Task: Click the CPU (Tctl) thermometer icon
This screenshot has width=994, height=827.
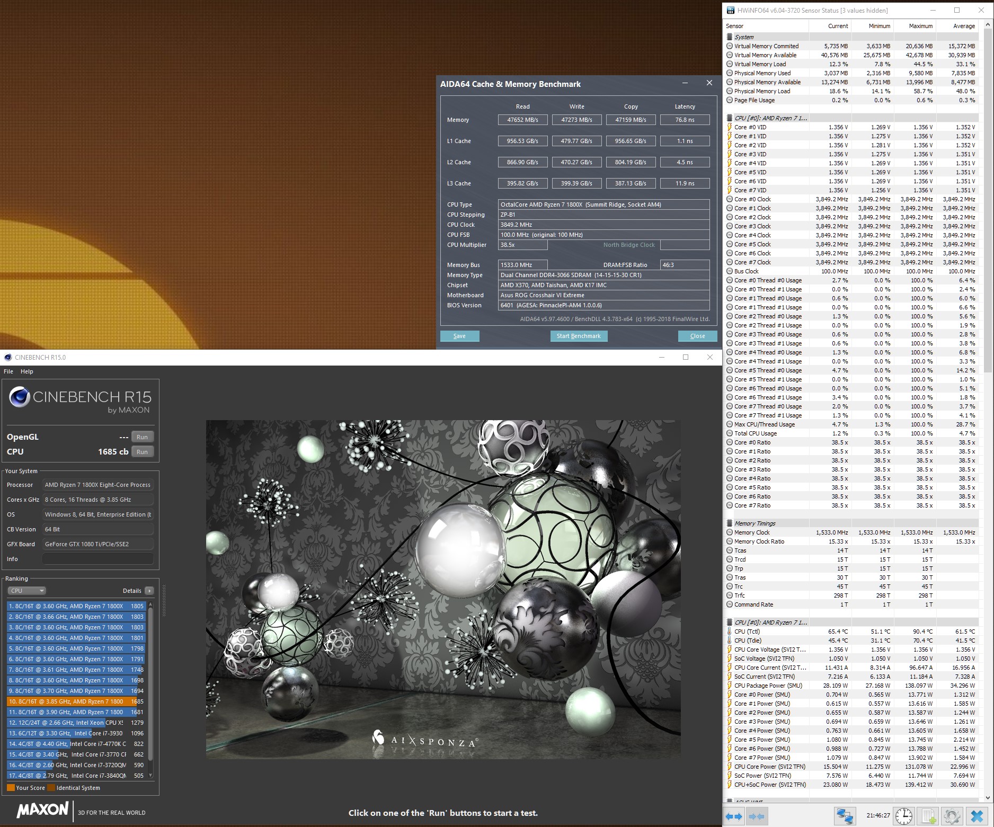Action: pyautogui.click(x=730, y=632)
